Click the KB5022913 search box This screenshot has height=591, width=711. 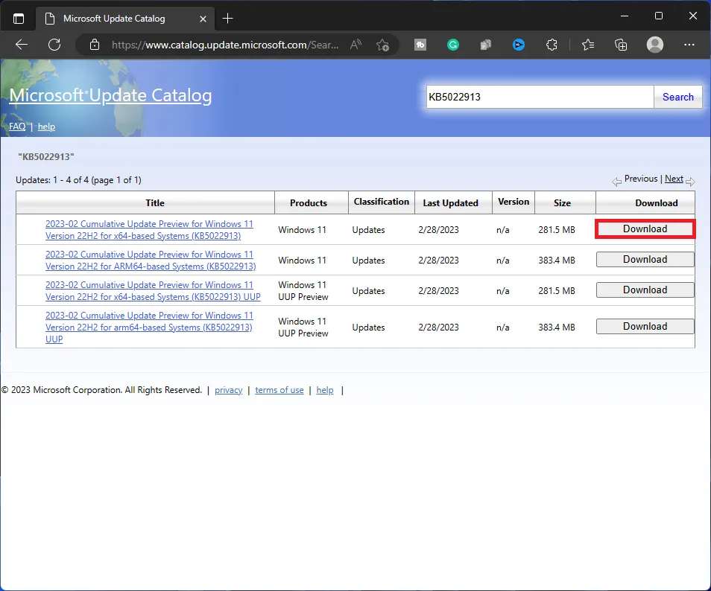540,97
